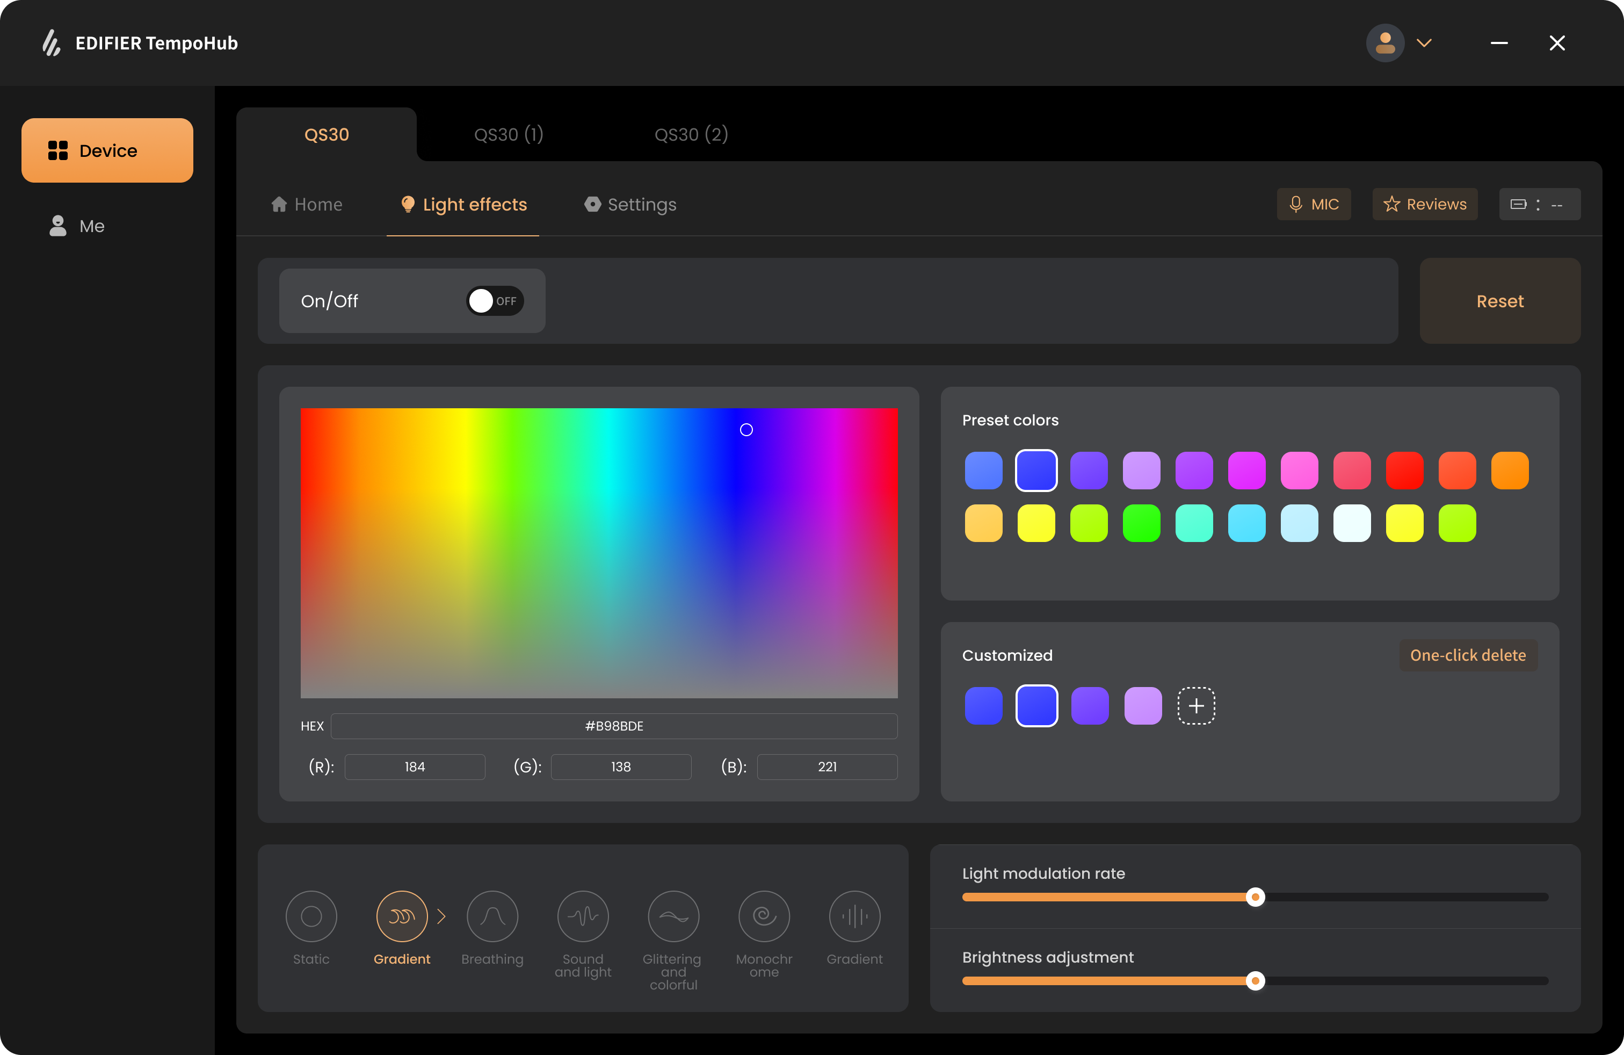
Task: Click the battery status indicator icon
Action: click(1519, 204)
